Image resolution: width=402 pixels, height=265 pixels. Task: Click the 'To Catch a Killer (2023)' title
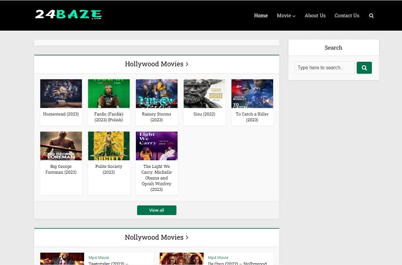coord(253,117)
